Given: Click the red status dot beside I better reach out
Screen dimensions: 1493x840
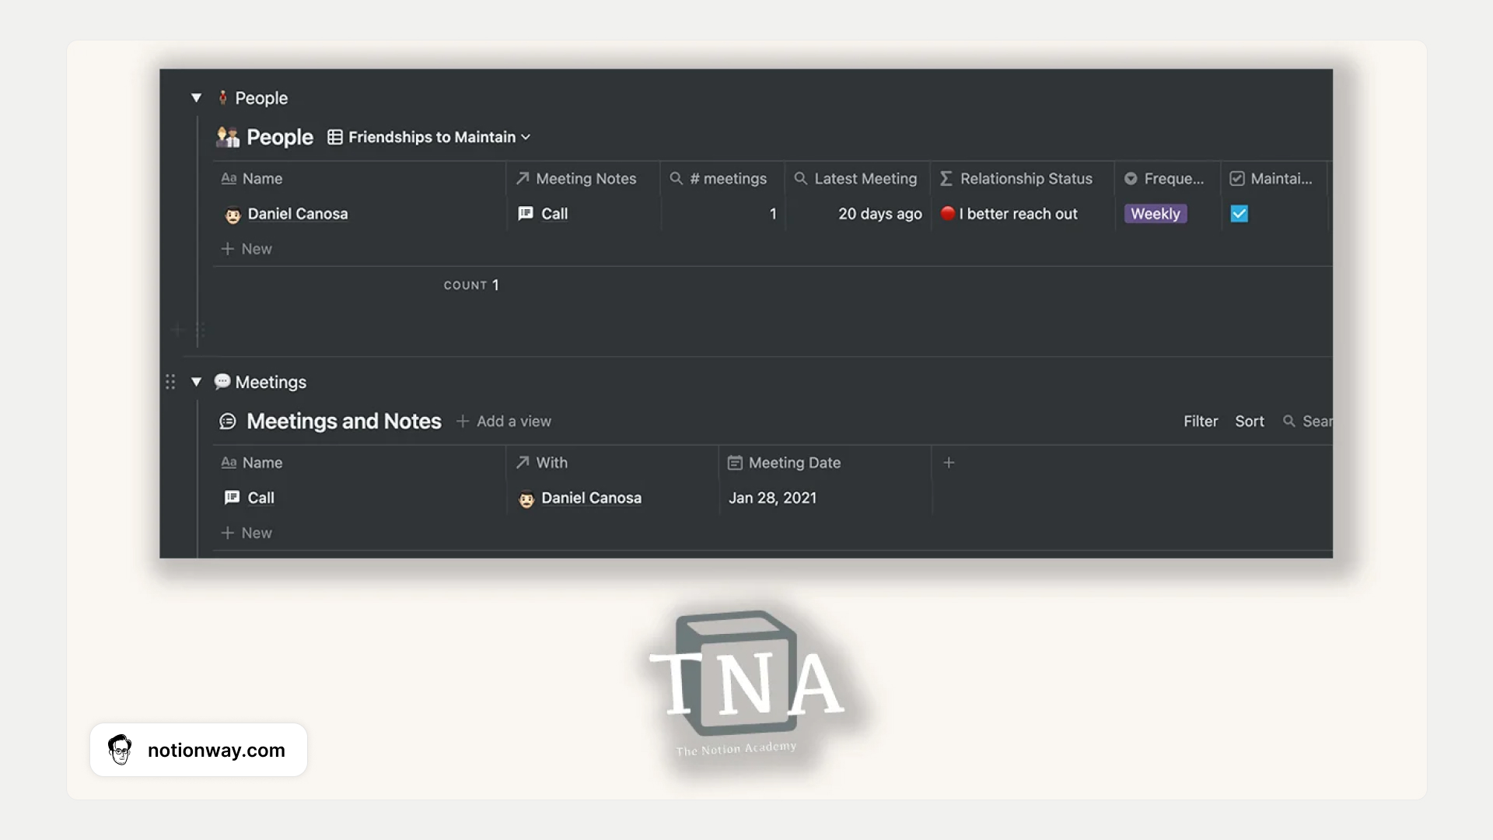Looking at the screenshot, I should point(948,213).
